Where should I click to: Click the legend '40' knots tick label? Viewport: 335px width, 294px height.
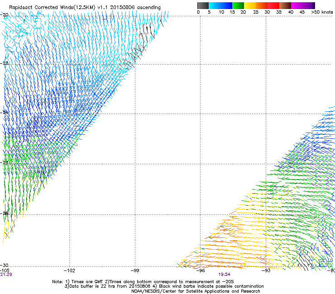pos(291,12)
